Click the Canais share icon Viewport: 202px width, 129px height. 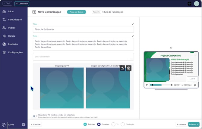[x=4, y=36]
